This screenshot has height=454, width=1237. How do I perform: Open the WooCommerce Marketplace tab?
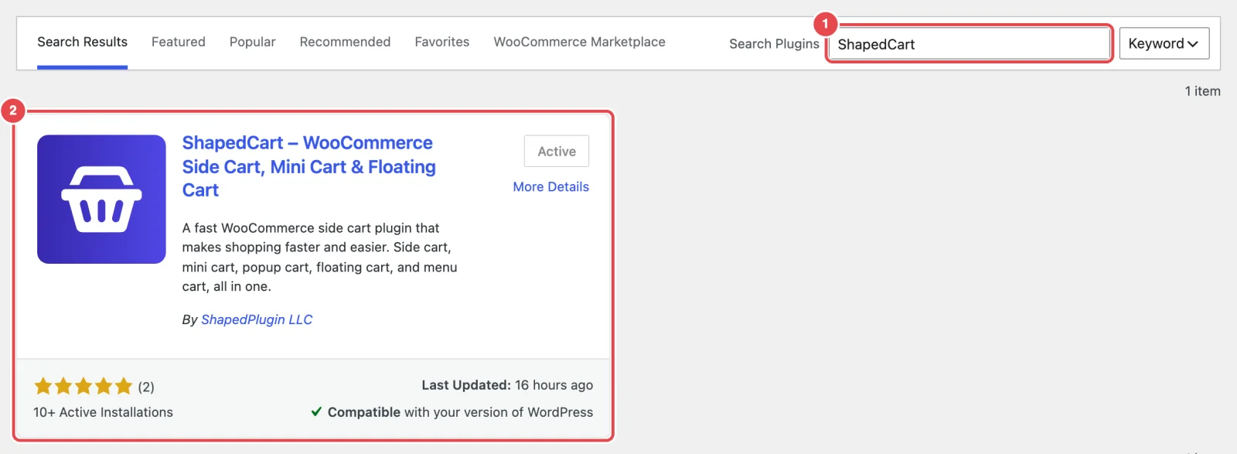pos(580,42)
